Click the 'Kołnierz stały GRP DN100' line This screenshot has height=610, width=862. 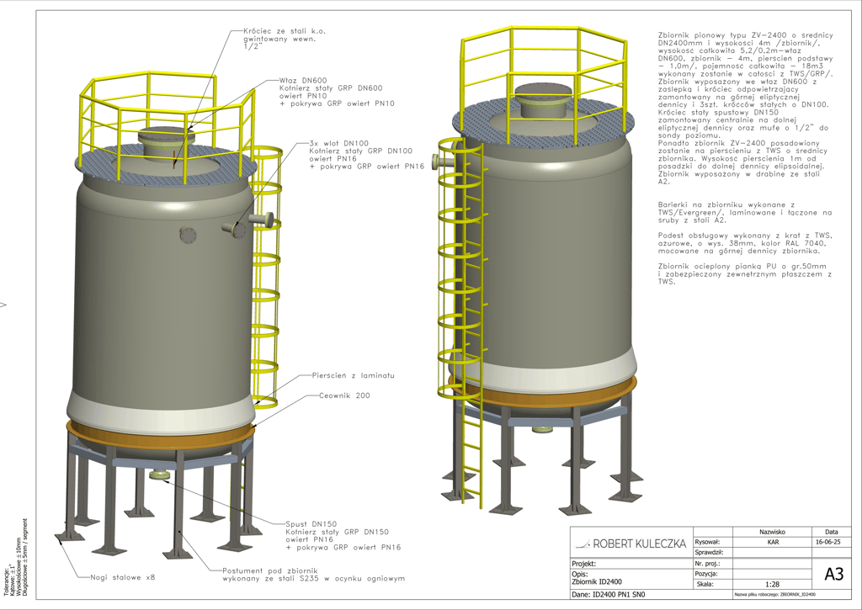pos(360,151)
